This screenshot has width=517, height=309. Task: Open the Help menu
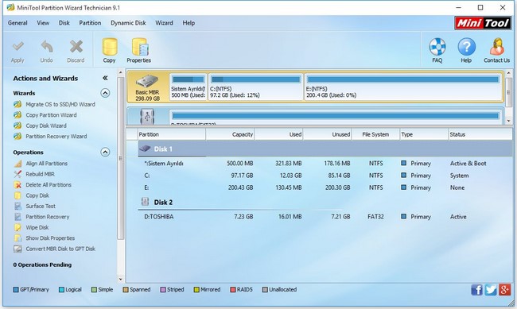click(189, 23)
